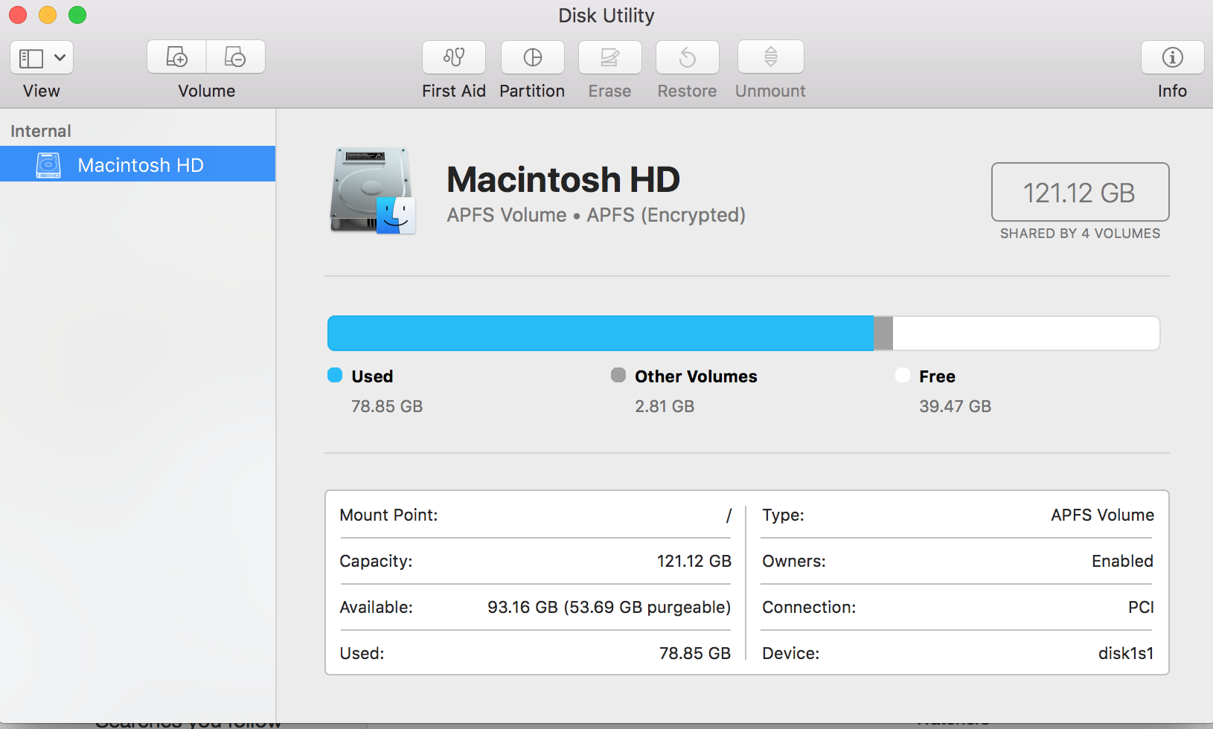Click the SHARED BY 4 VOLUMES label
The width and height of the screenshot is (1213, 729).
(x=1080, y=234)
